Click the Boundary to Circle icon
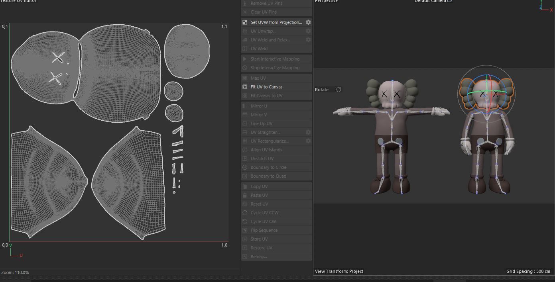Viewport: 555px width, 282px height. click(x=245, y=167)
